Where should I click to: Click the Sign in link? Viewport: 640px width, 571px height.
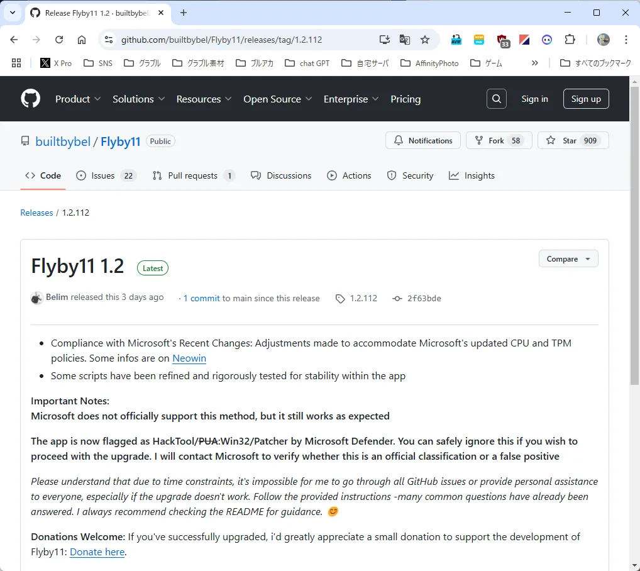(x=534, y=99)
